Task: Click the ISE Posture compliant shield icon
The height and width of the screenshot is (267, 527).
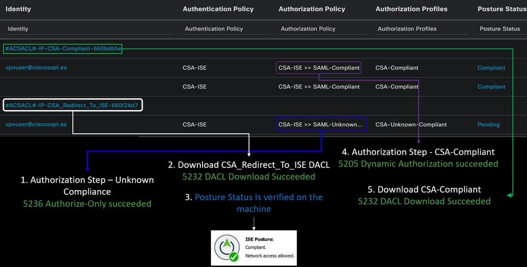Action: tap(227, 248)
